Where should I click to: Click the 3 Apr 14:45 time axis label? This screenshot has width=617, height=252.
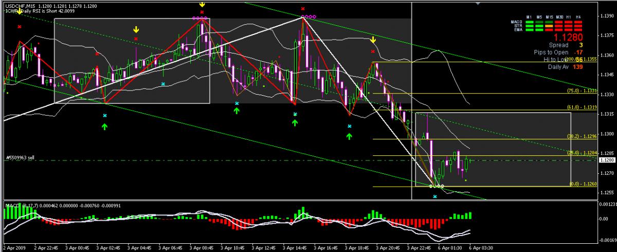coord(295,247)
